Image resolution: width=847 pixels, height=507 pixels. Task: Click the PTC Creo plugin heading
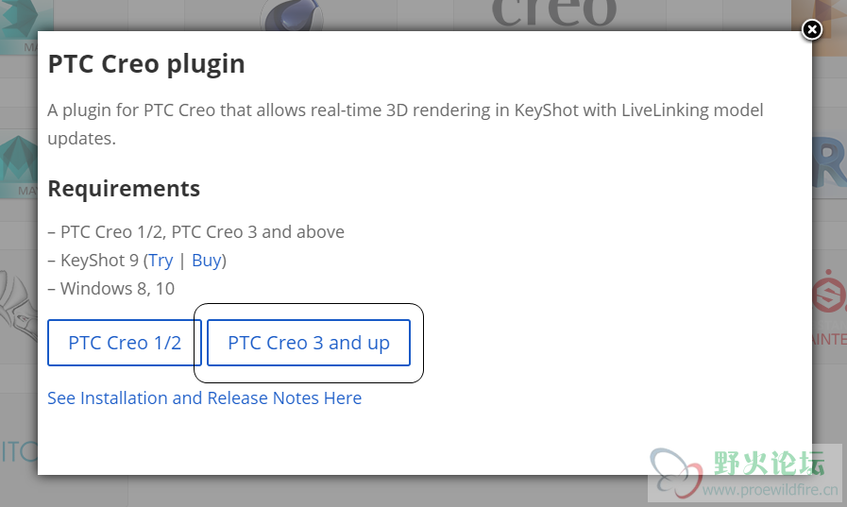pos(146,63)
